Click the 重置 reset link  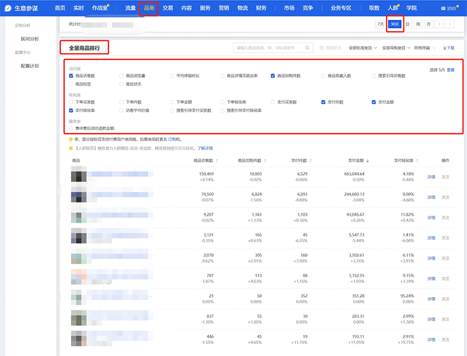[x=451, y=69]
